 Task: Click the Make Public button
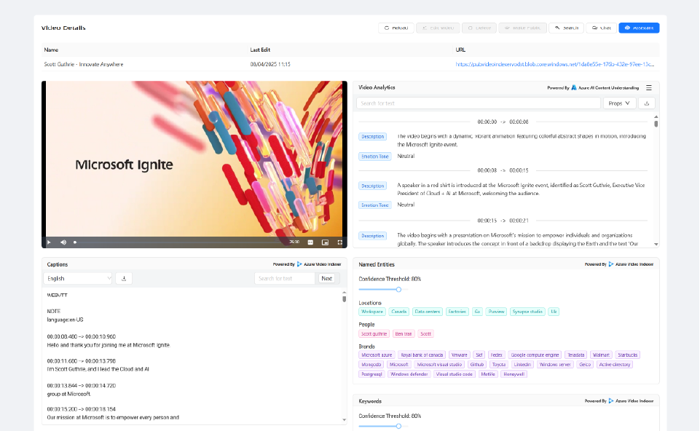point(522,28)
